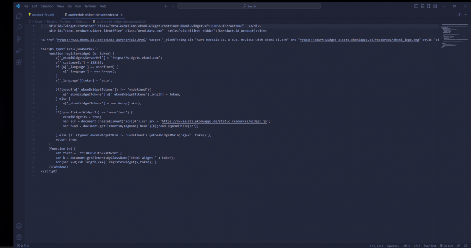This screenshot has height=248, width=471.
Task: Click the VS Code logo icon
Action: [x=18, y=6]
